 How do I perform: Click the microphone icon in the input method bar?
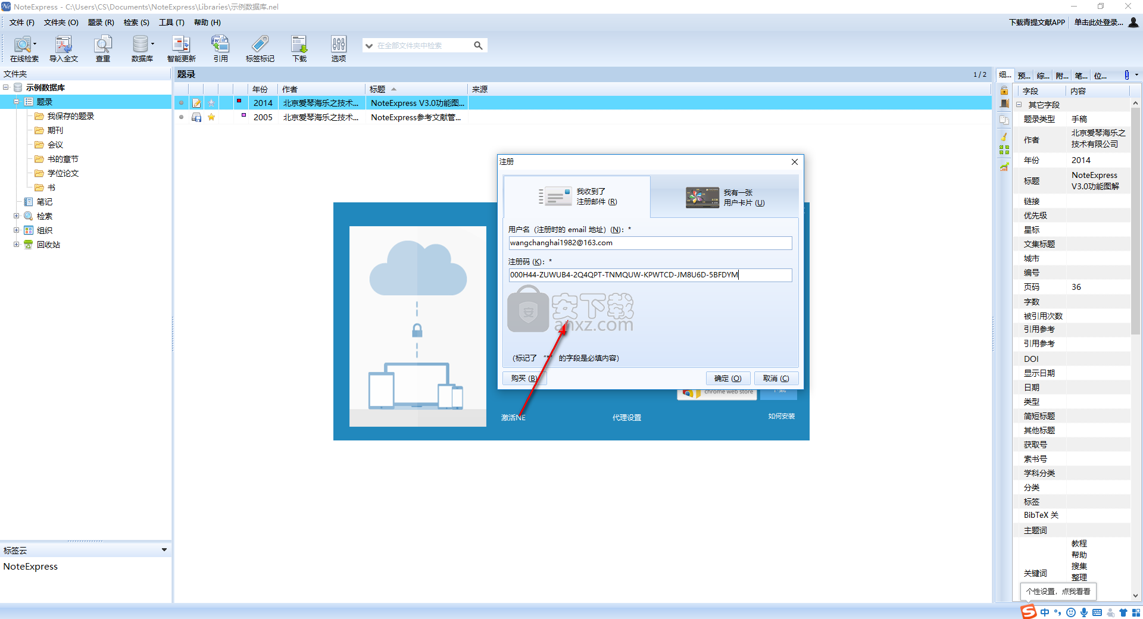click(x=1084, y=612)
